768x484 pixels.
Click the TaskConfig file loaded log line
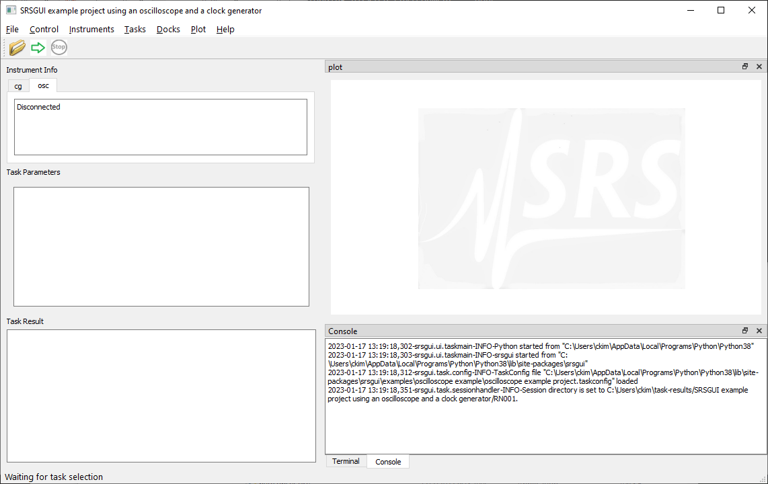click(x=543, y=377)
